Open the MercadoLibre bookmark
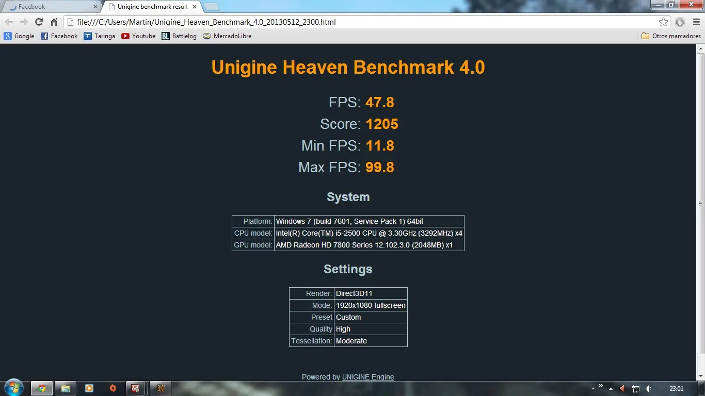Image resolution: width=705 pixels, height=396 pixels. pos(227,36)
